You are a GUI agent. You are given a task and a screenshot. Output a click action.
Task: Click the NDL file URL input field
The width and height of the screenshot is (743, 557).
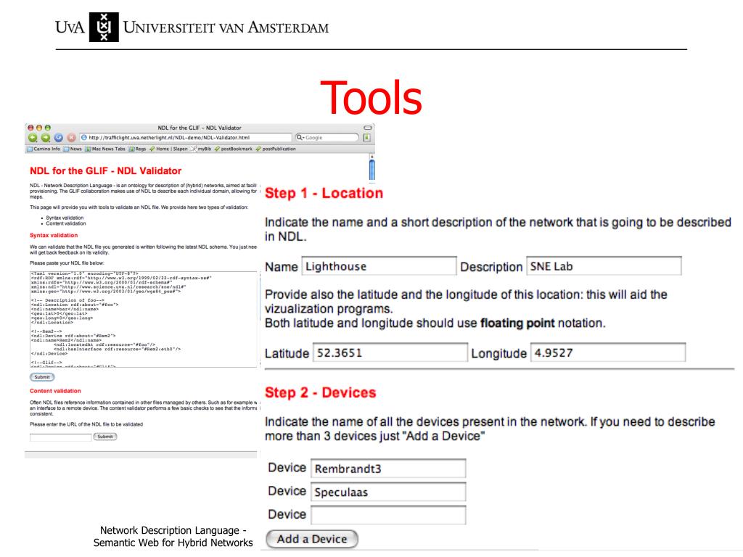(x=60, y=437)
